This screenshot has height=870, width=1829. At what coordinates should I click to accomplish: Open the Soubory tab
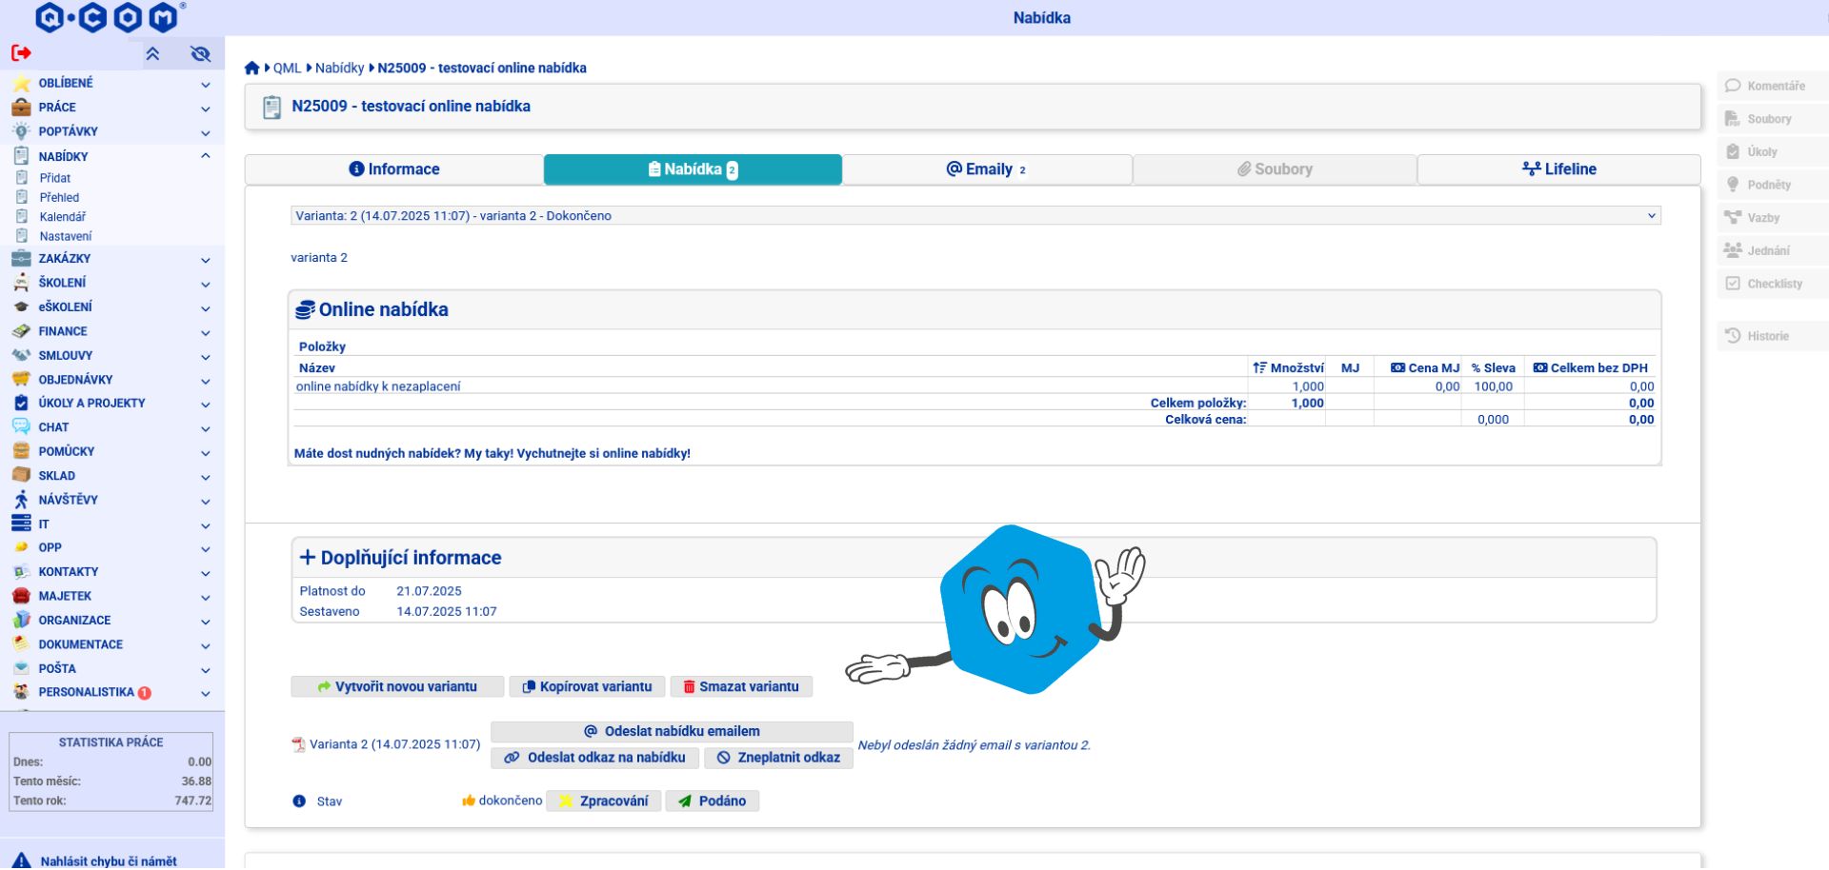pyautogui.click(x=1275, y=169)
